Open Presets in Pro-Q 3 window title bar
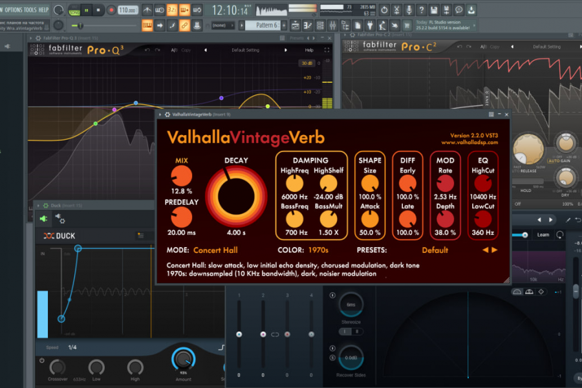The width and height of the screenshot is (582, 388). (297, 38)
